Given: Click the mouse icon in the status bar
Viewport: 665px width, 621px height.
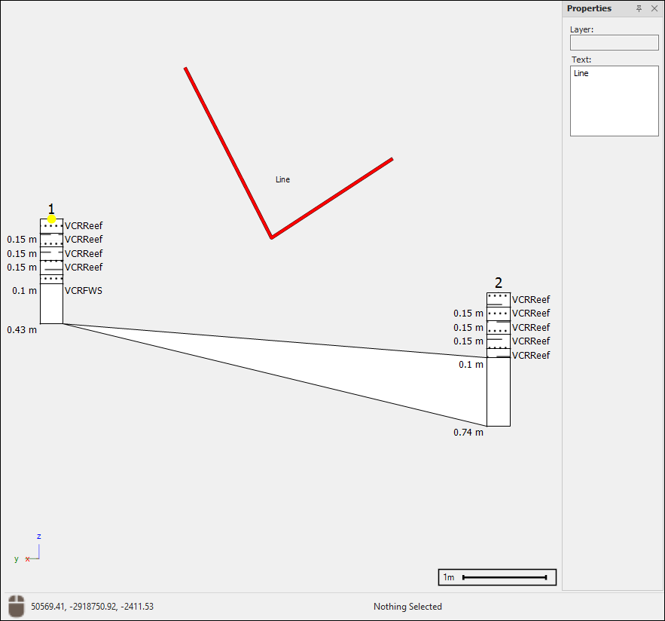Looking at the screenshot, I should [x=17, y=606].
